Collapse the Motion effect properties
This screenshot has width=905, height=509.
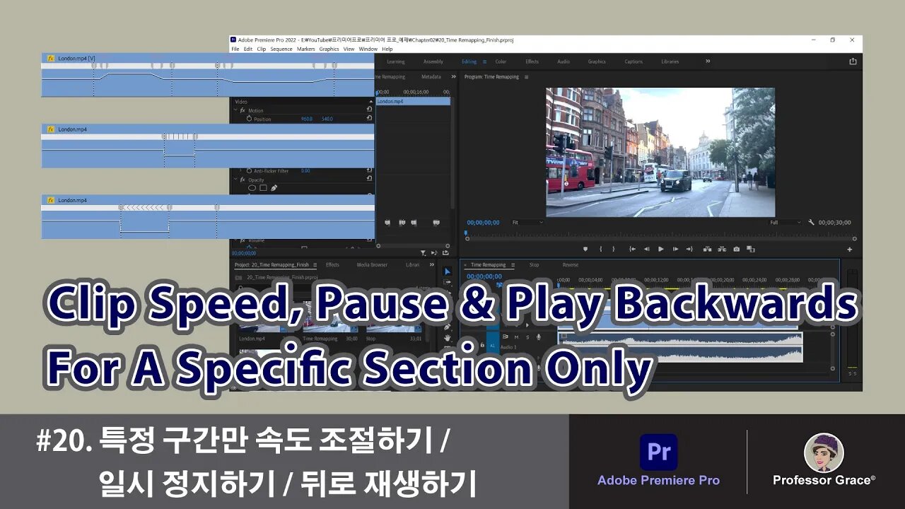point(235,110)
